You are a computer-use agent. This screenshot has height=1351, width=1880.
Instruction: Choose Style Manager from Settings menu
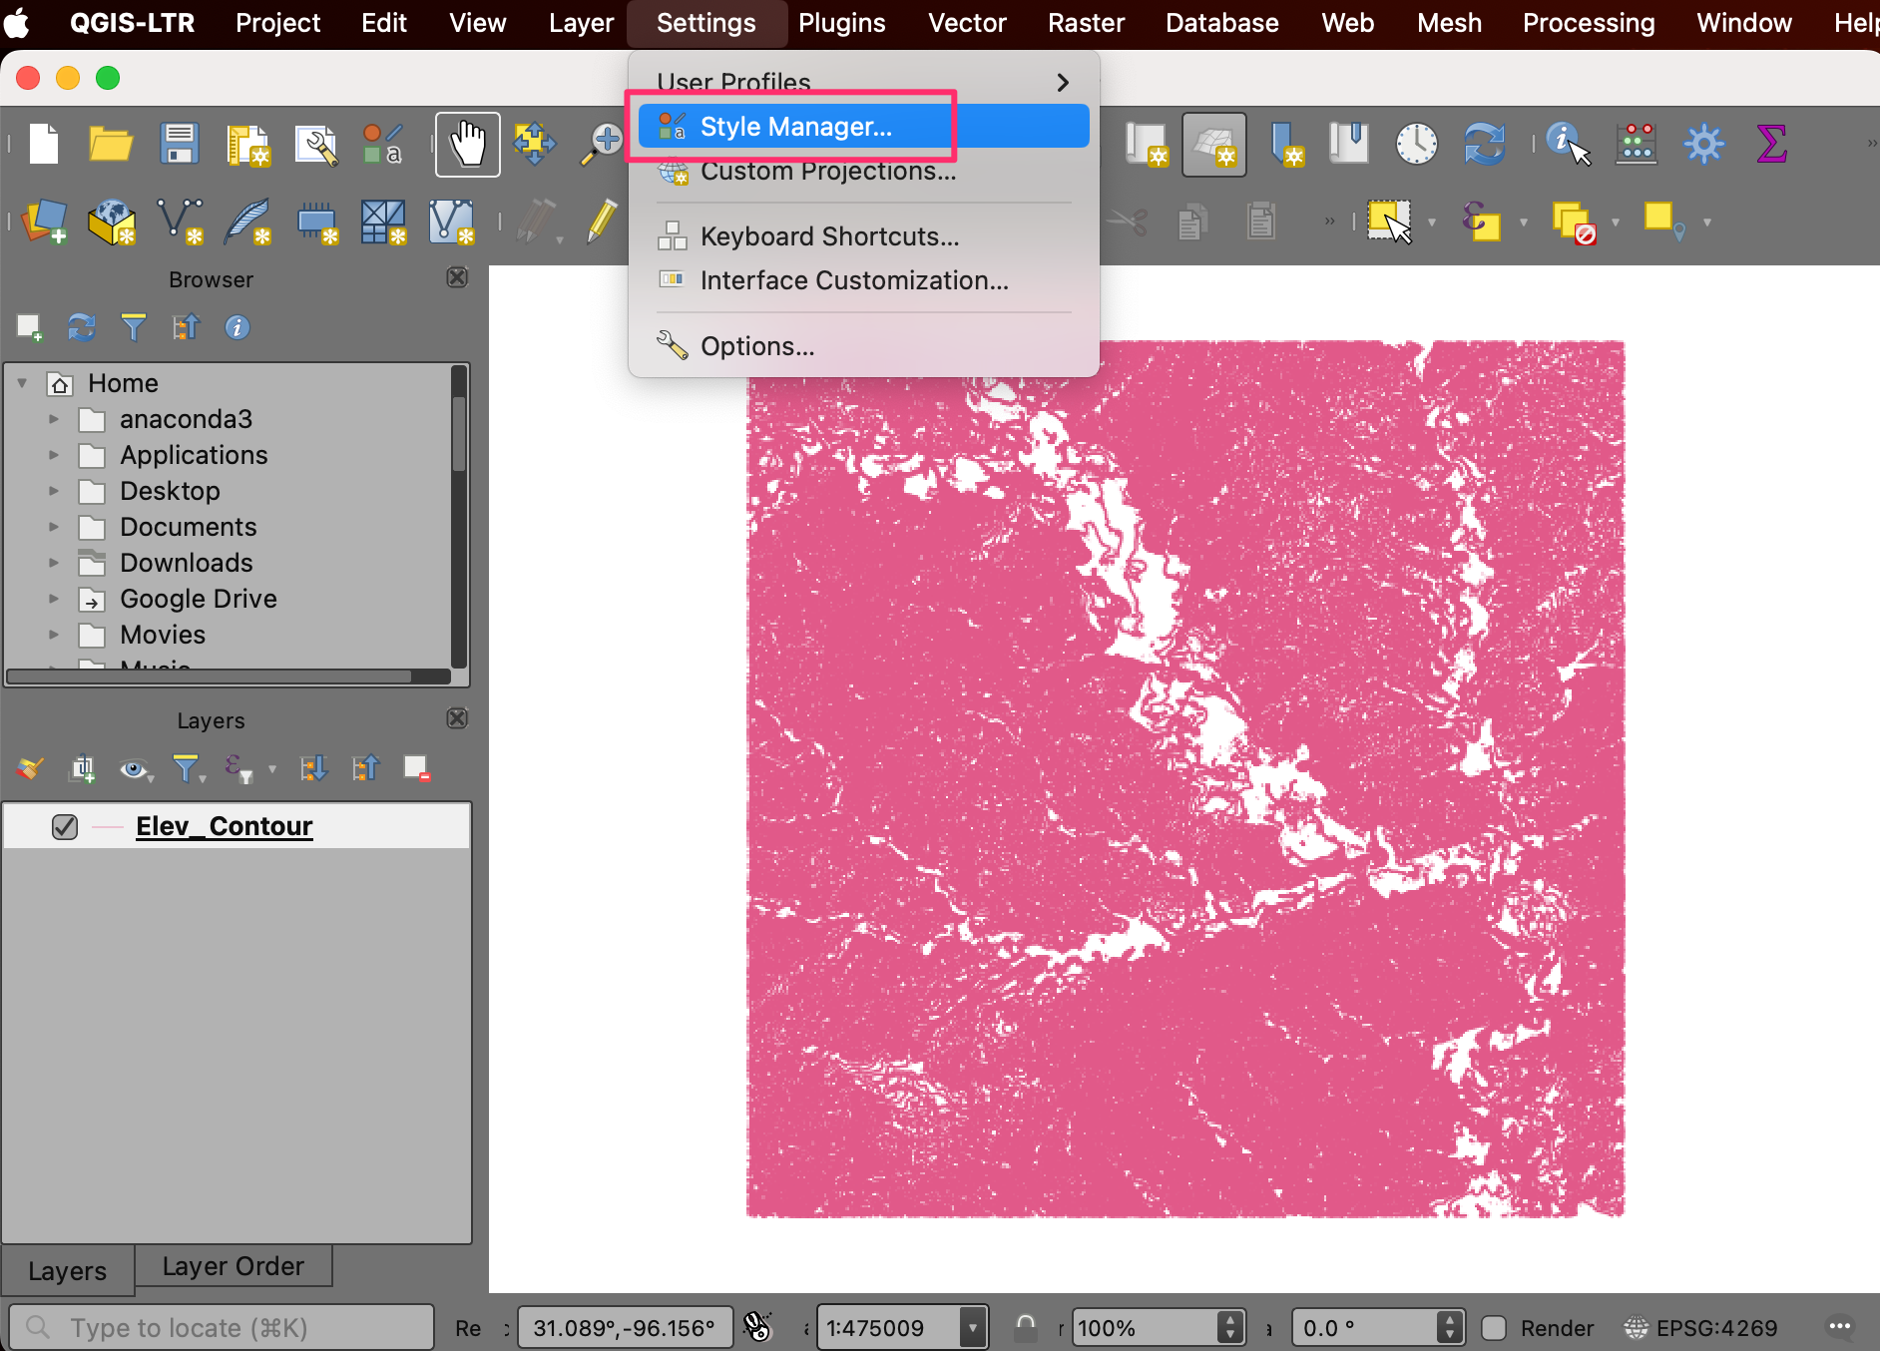(x=795, y=127)
